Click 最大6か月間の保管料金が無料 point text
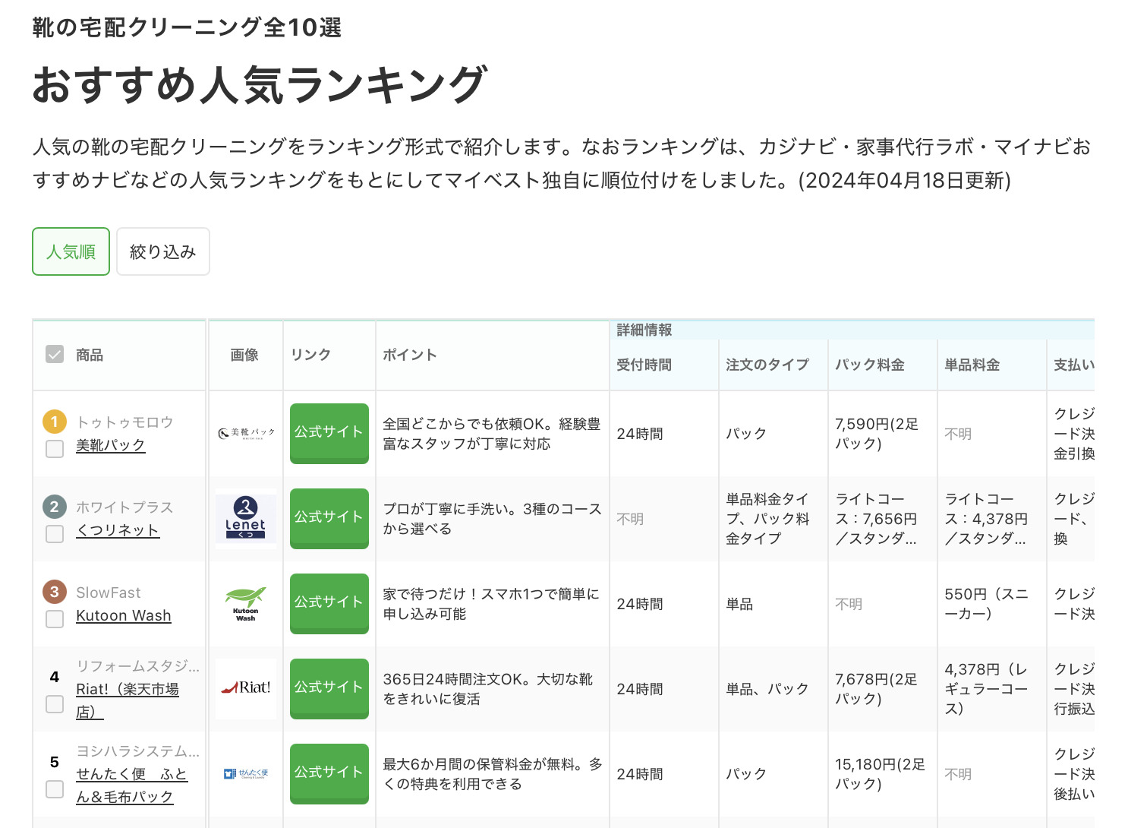The height and width of the screenshot is (828, 1128). click(493, 774)
